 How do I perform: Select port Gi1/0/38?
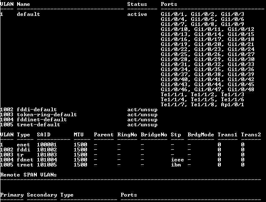[x=207, y=74]
